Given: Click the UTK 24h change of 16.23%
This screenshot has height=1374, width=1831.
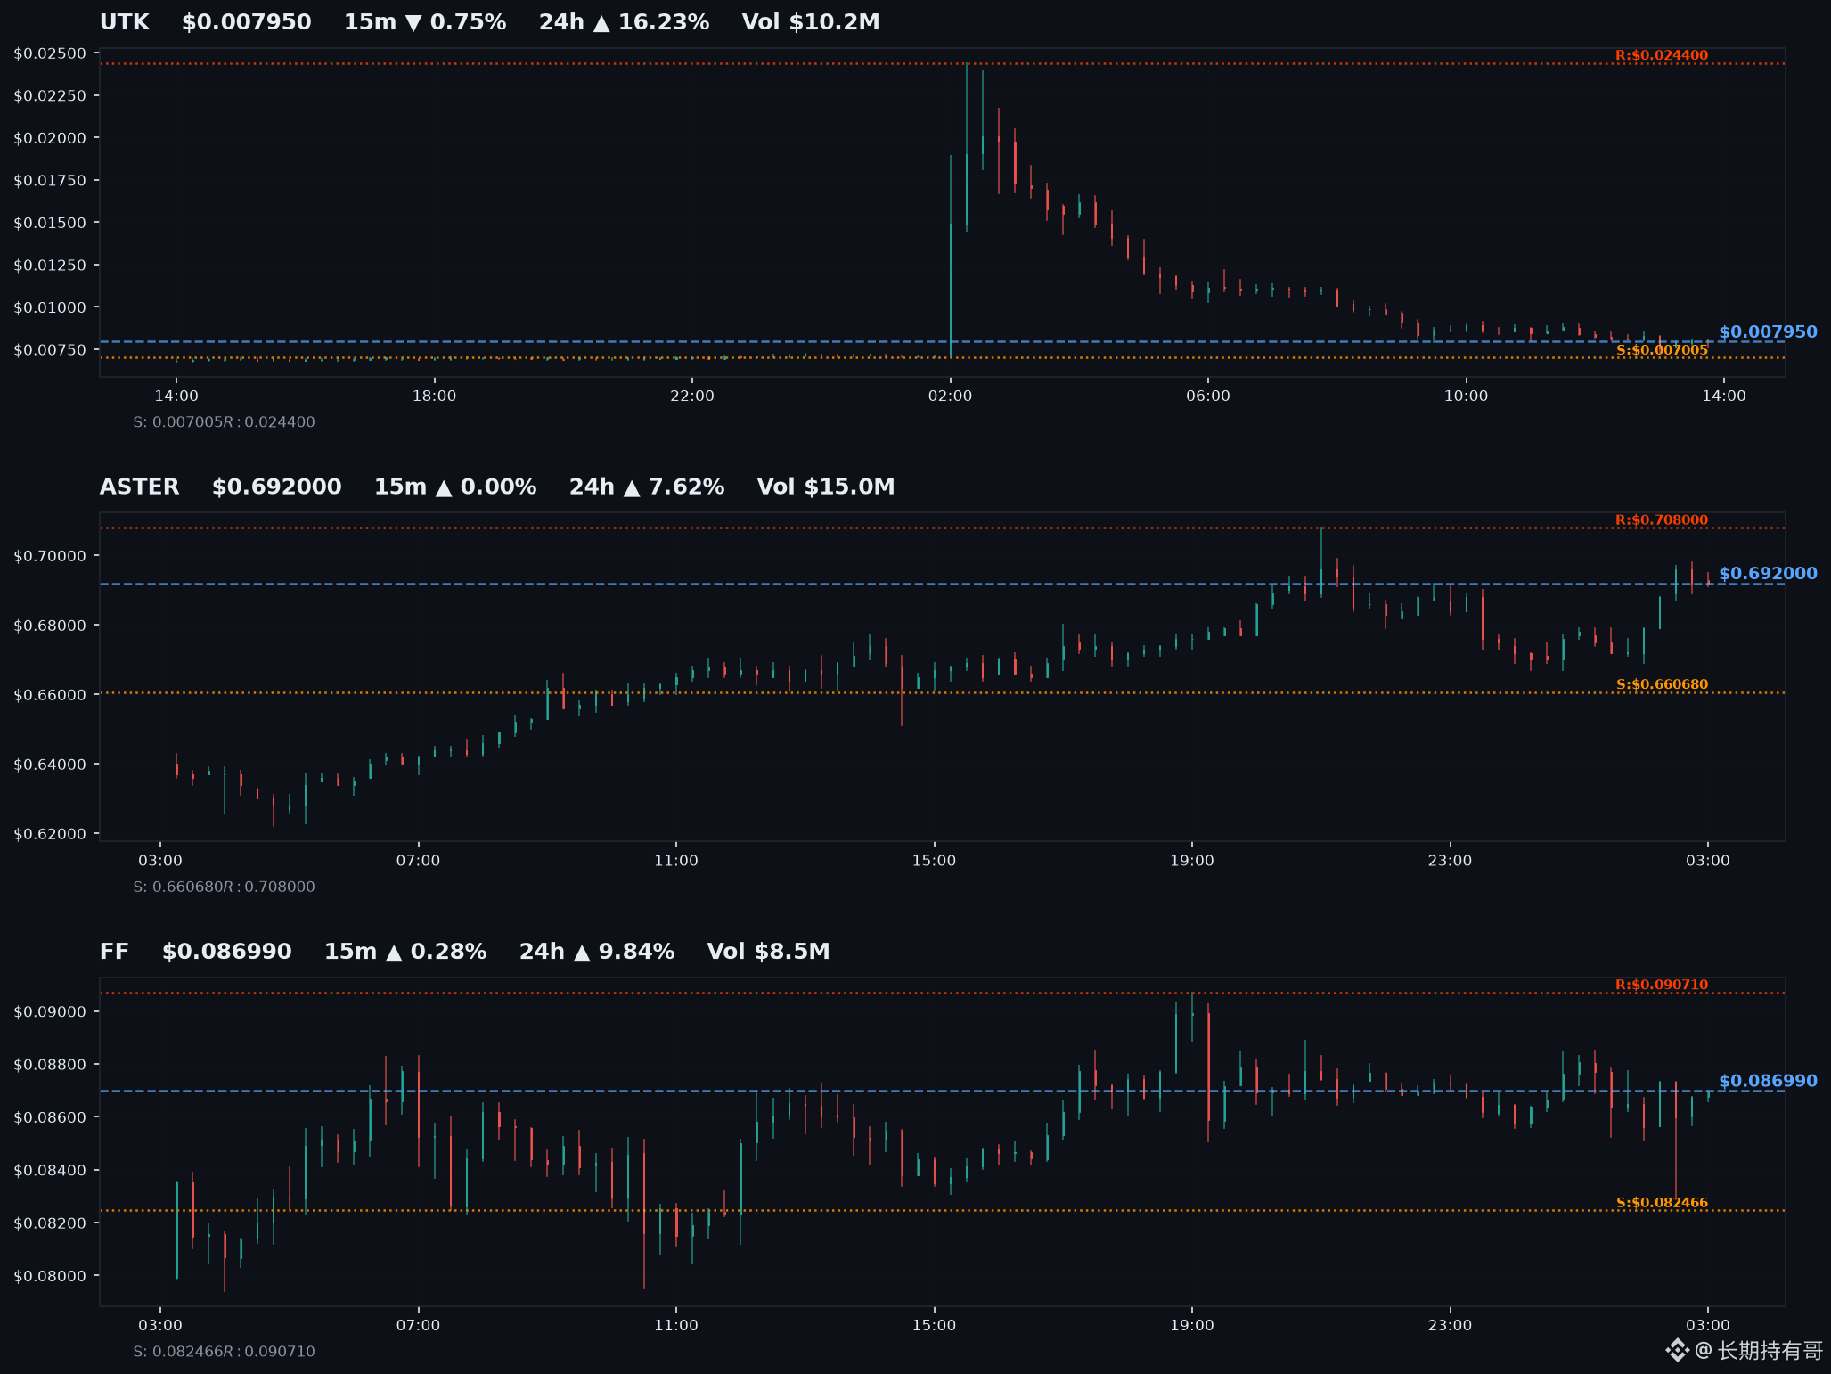Looking at the screenshot, I should point(624,22).
